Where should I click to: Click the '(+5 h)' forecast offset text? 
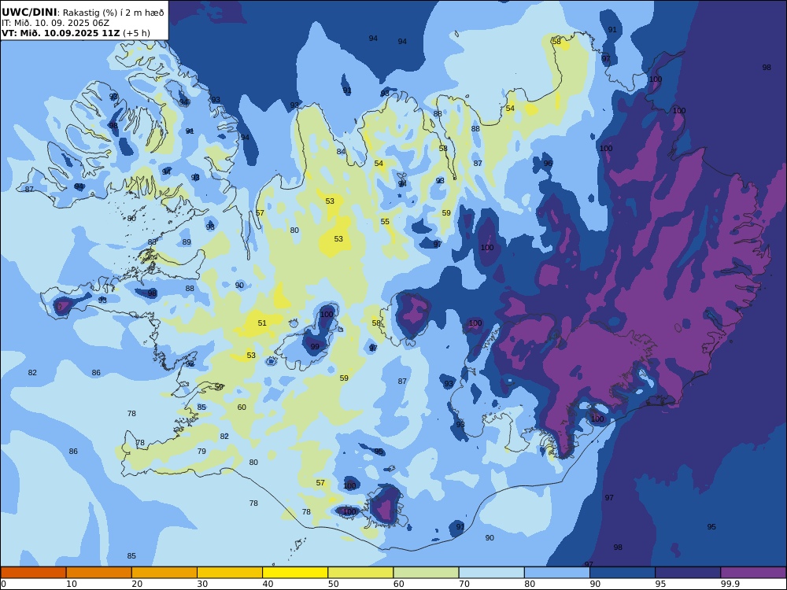click(x=136, y=33)
